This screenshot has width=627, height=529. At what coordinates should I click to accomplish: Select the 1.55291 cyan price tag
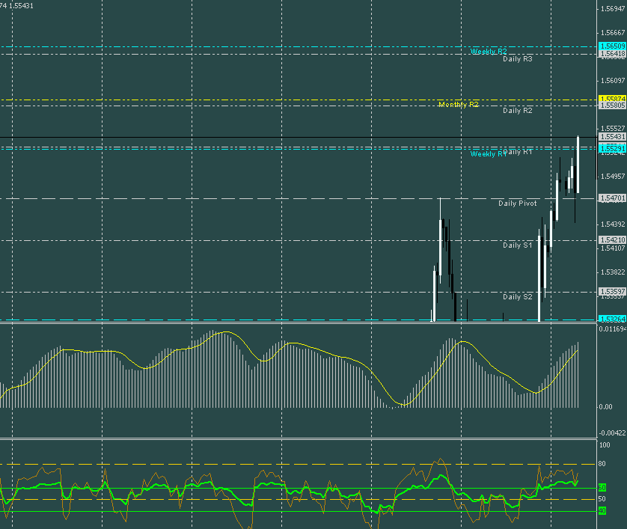[612, 149]
